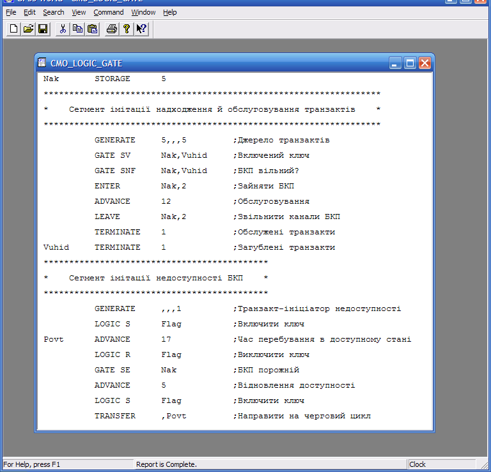
Task: Open the Search menu
Action: point(54,12)
